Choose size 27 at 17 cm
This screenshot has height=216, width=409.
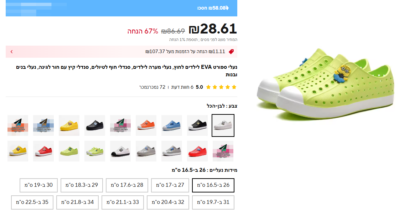(x=170, y=185)
